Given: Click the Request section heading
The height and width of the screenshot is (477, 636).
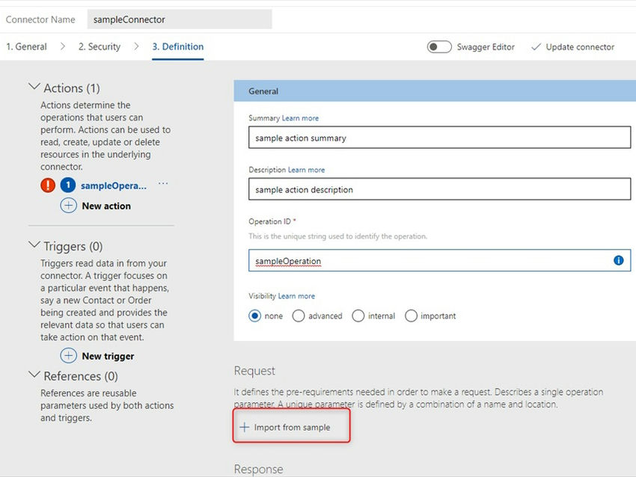Looking at the screenshot, I should pos(254,371).
